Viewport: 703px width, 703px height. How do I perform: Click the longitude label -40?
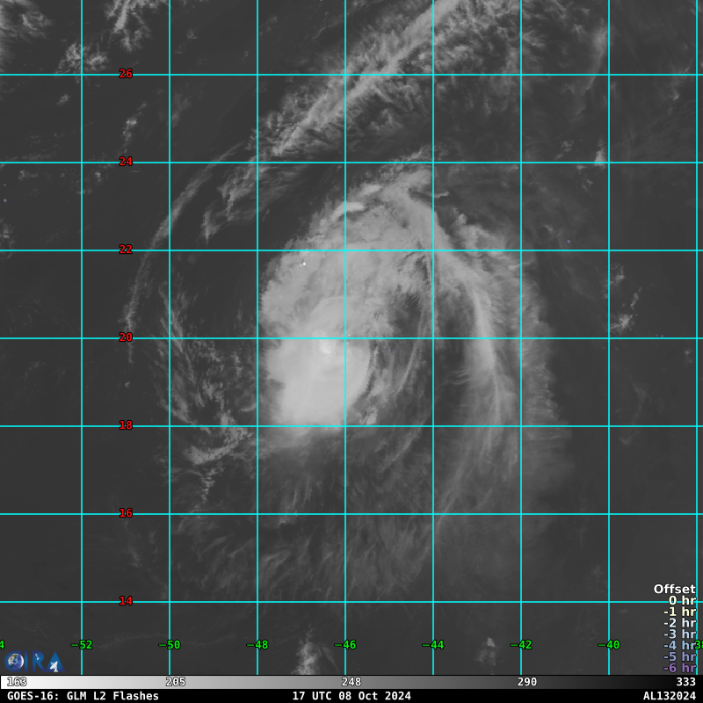(609, 645)
